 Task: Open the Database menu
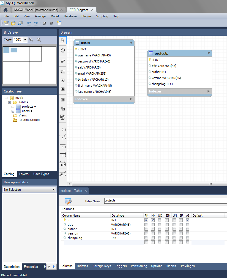click(70, 16)
